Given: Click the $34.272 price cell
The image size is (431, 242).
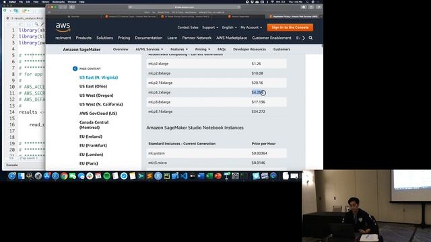Looking at the screenshot, I should [259, 112].
